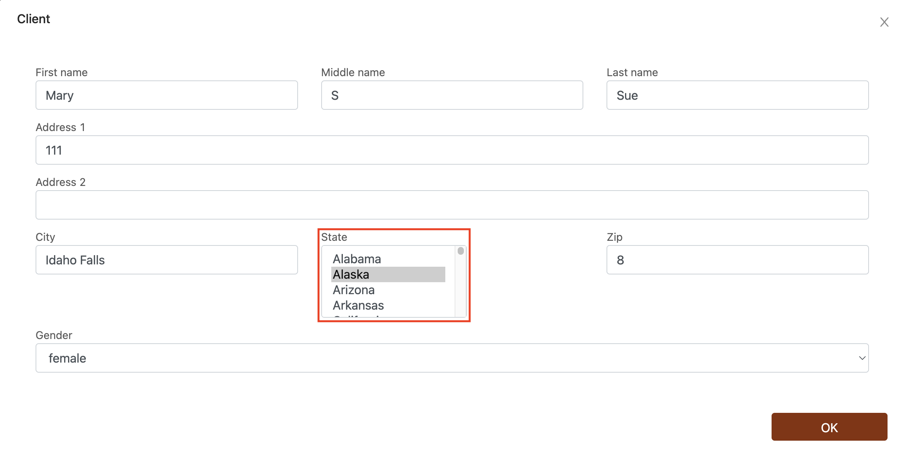Click the City field showing Idaho Falls
The height and width of the screenshot is (460, 903).
(x=166, y=260)
